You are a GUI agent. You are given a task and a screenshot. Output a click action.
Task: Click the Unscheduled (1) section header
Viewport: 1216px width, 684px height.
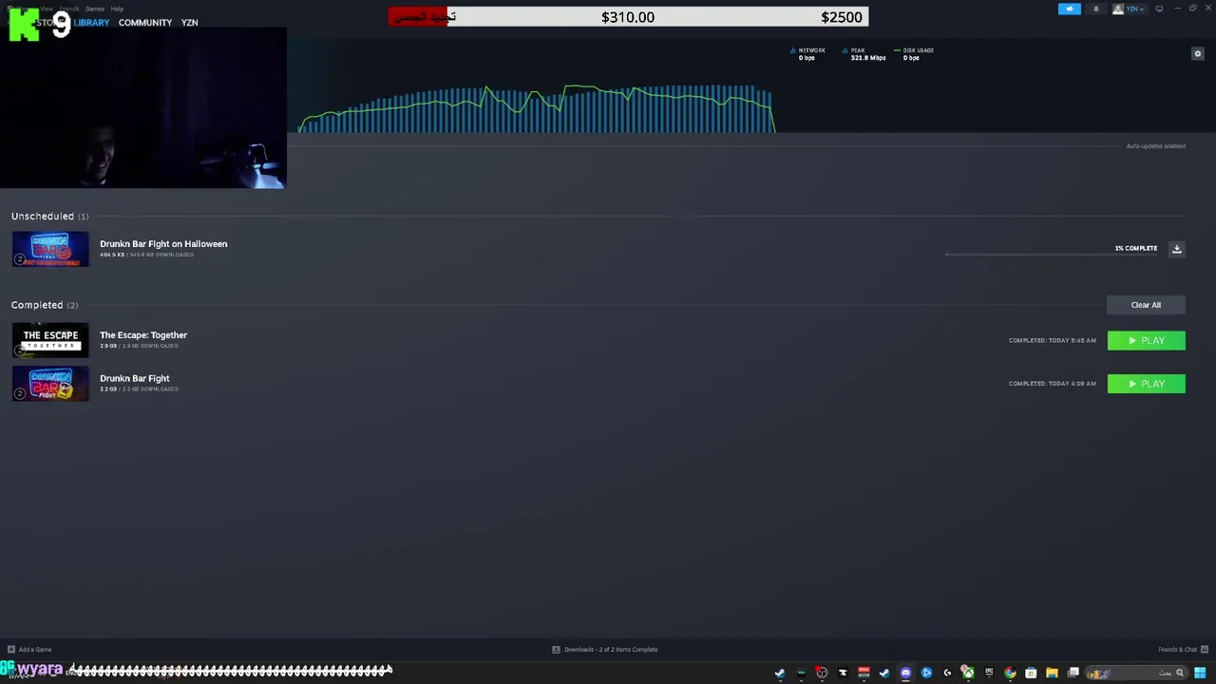coord(50,217)
